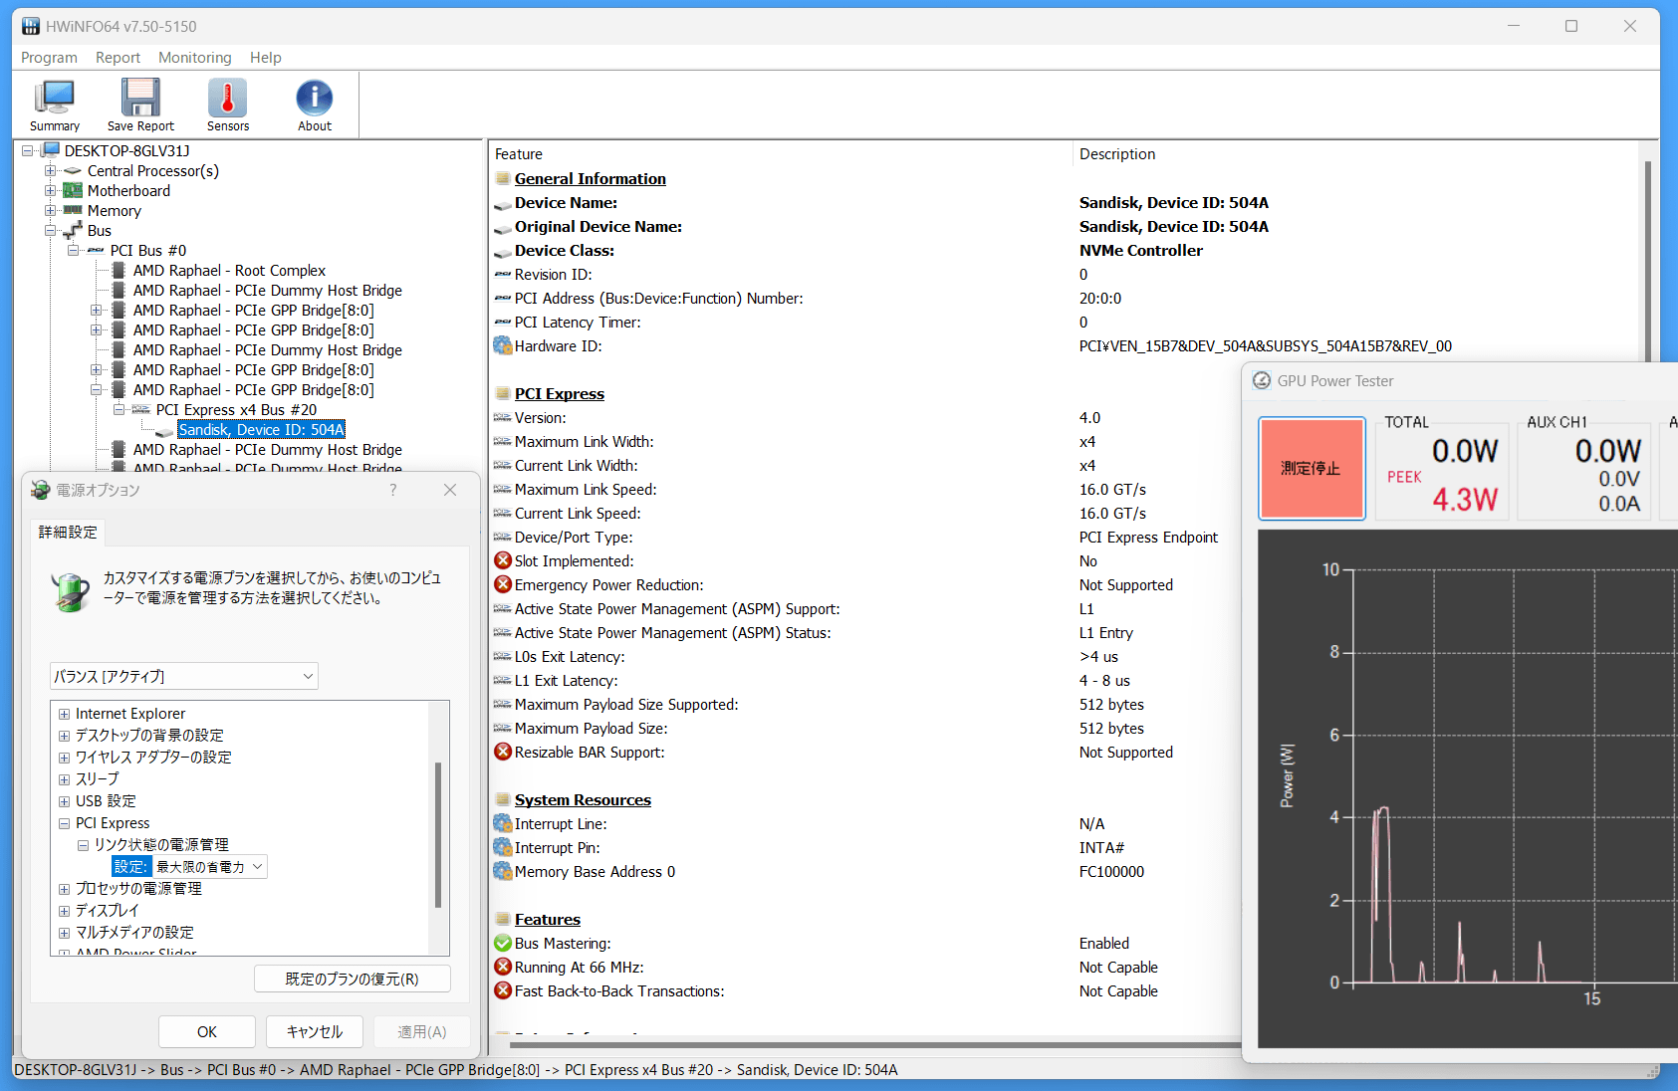Click the details pane vertical scrollbar
The image size is (1678, 1091).
[x=1648, y=261]
